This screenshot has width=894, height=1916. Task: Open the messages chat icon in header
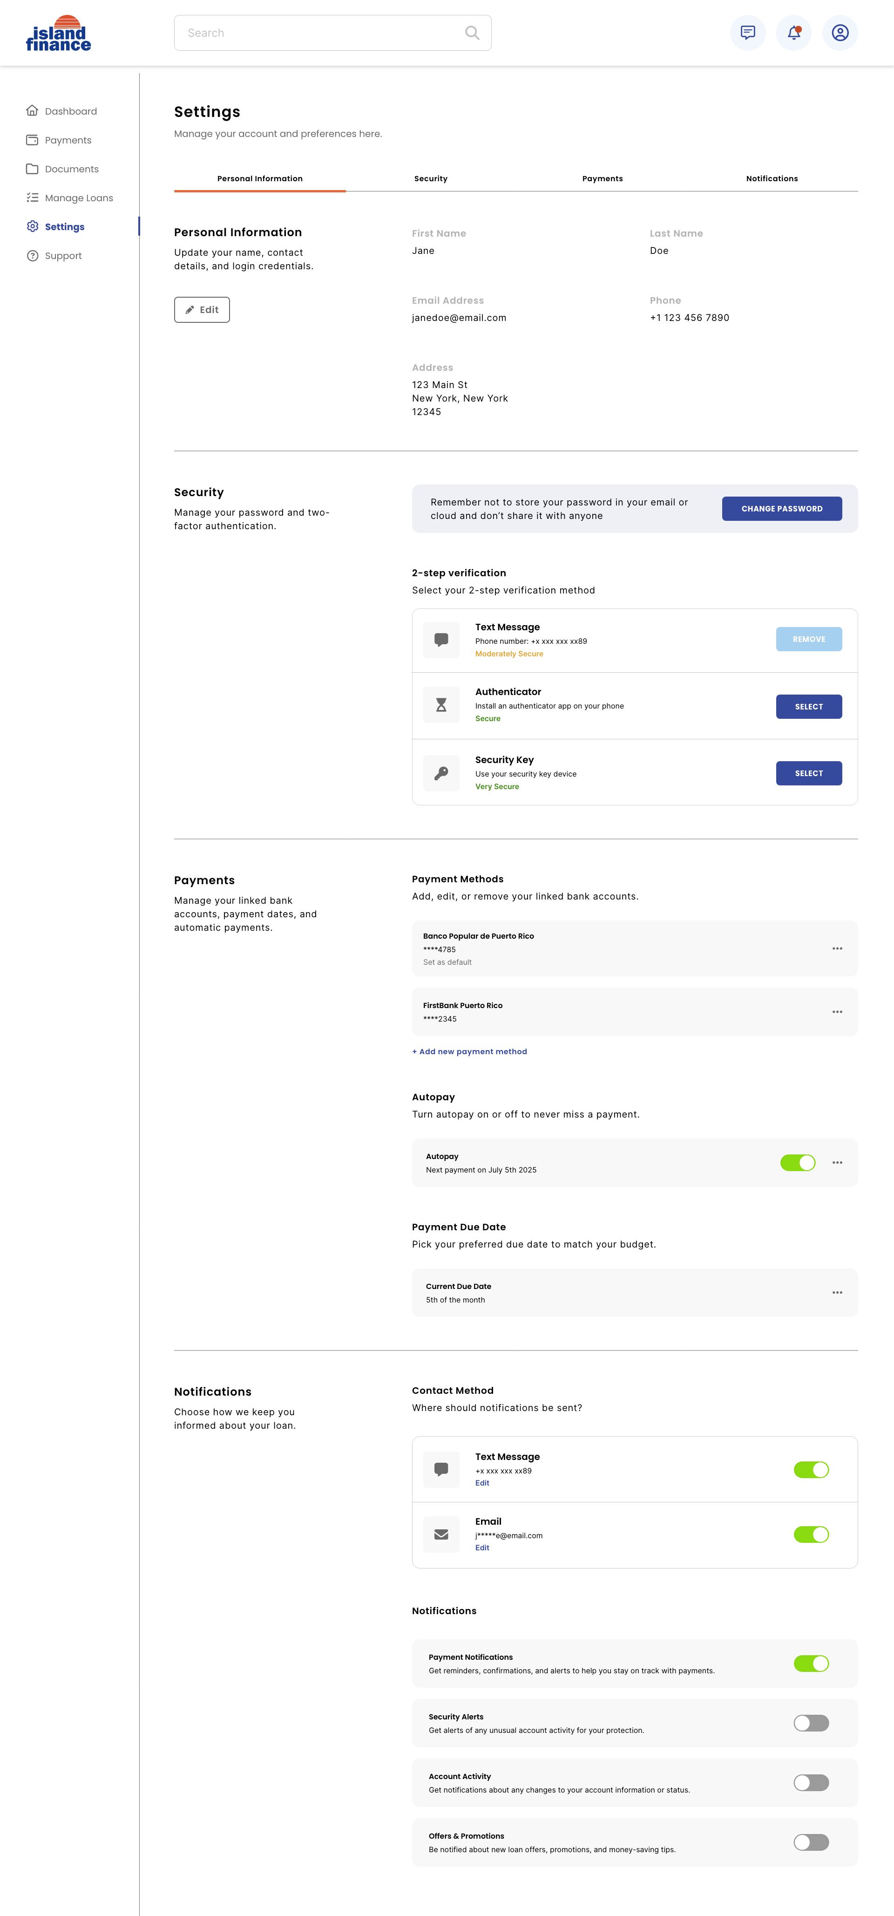[x=748, y=33]
